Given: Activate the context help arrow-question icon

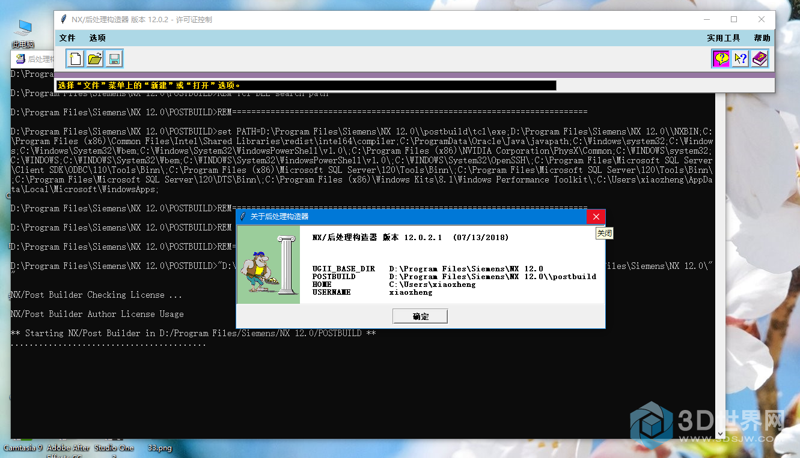Looking at the screenshot, I should click(740, 59).
